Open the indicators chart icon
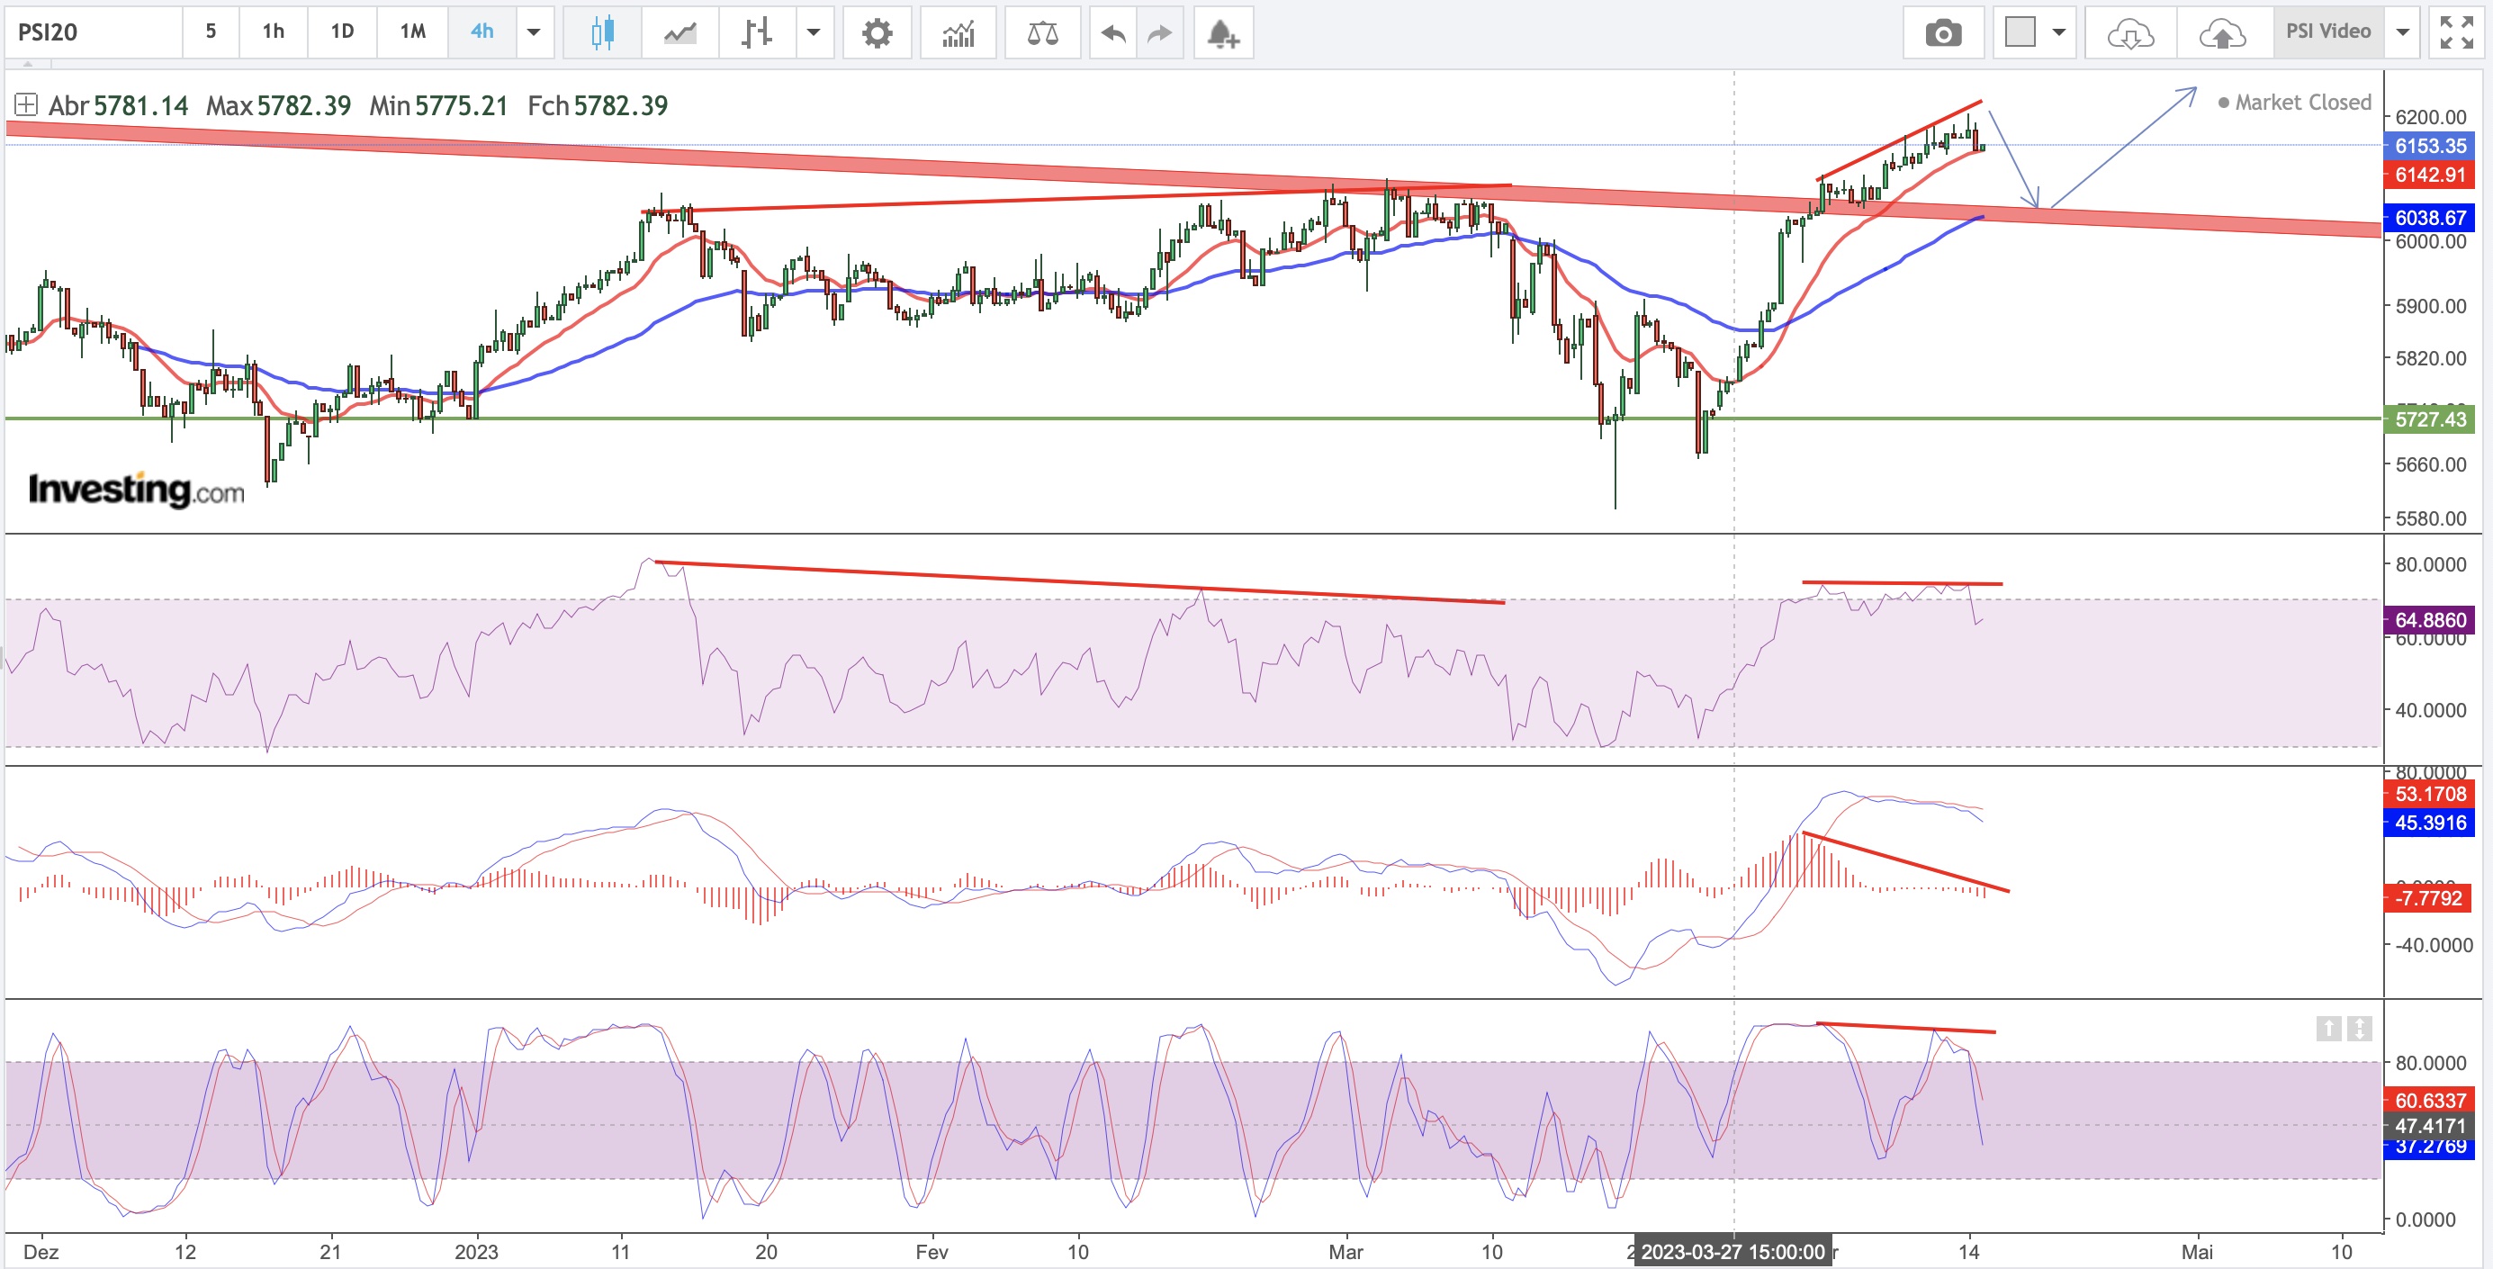The width and height of the screenshot is (2493, 1269). (958, 33)
